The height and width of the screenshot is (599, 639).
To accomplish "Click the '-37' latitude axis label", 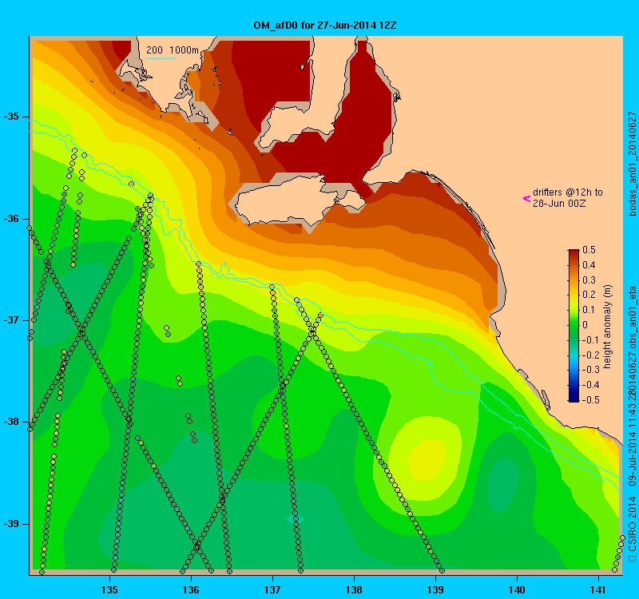I will pos(11,320).
